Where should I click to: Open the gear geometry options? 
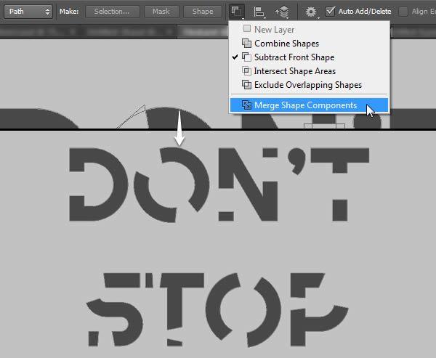[311, 12]
